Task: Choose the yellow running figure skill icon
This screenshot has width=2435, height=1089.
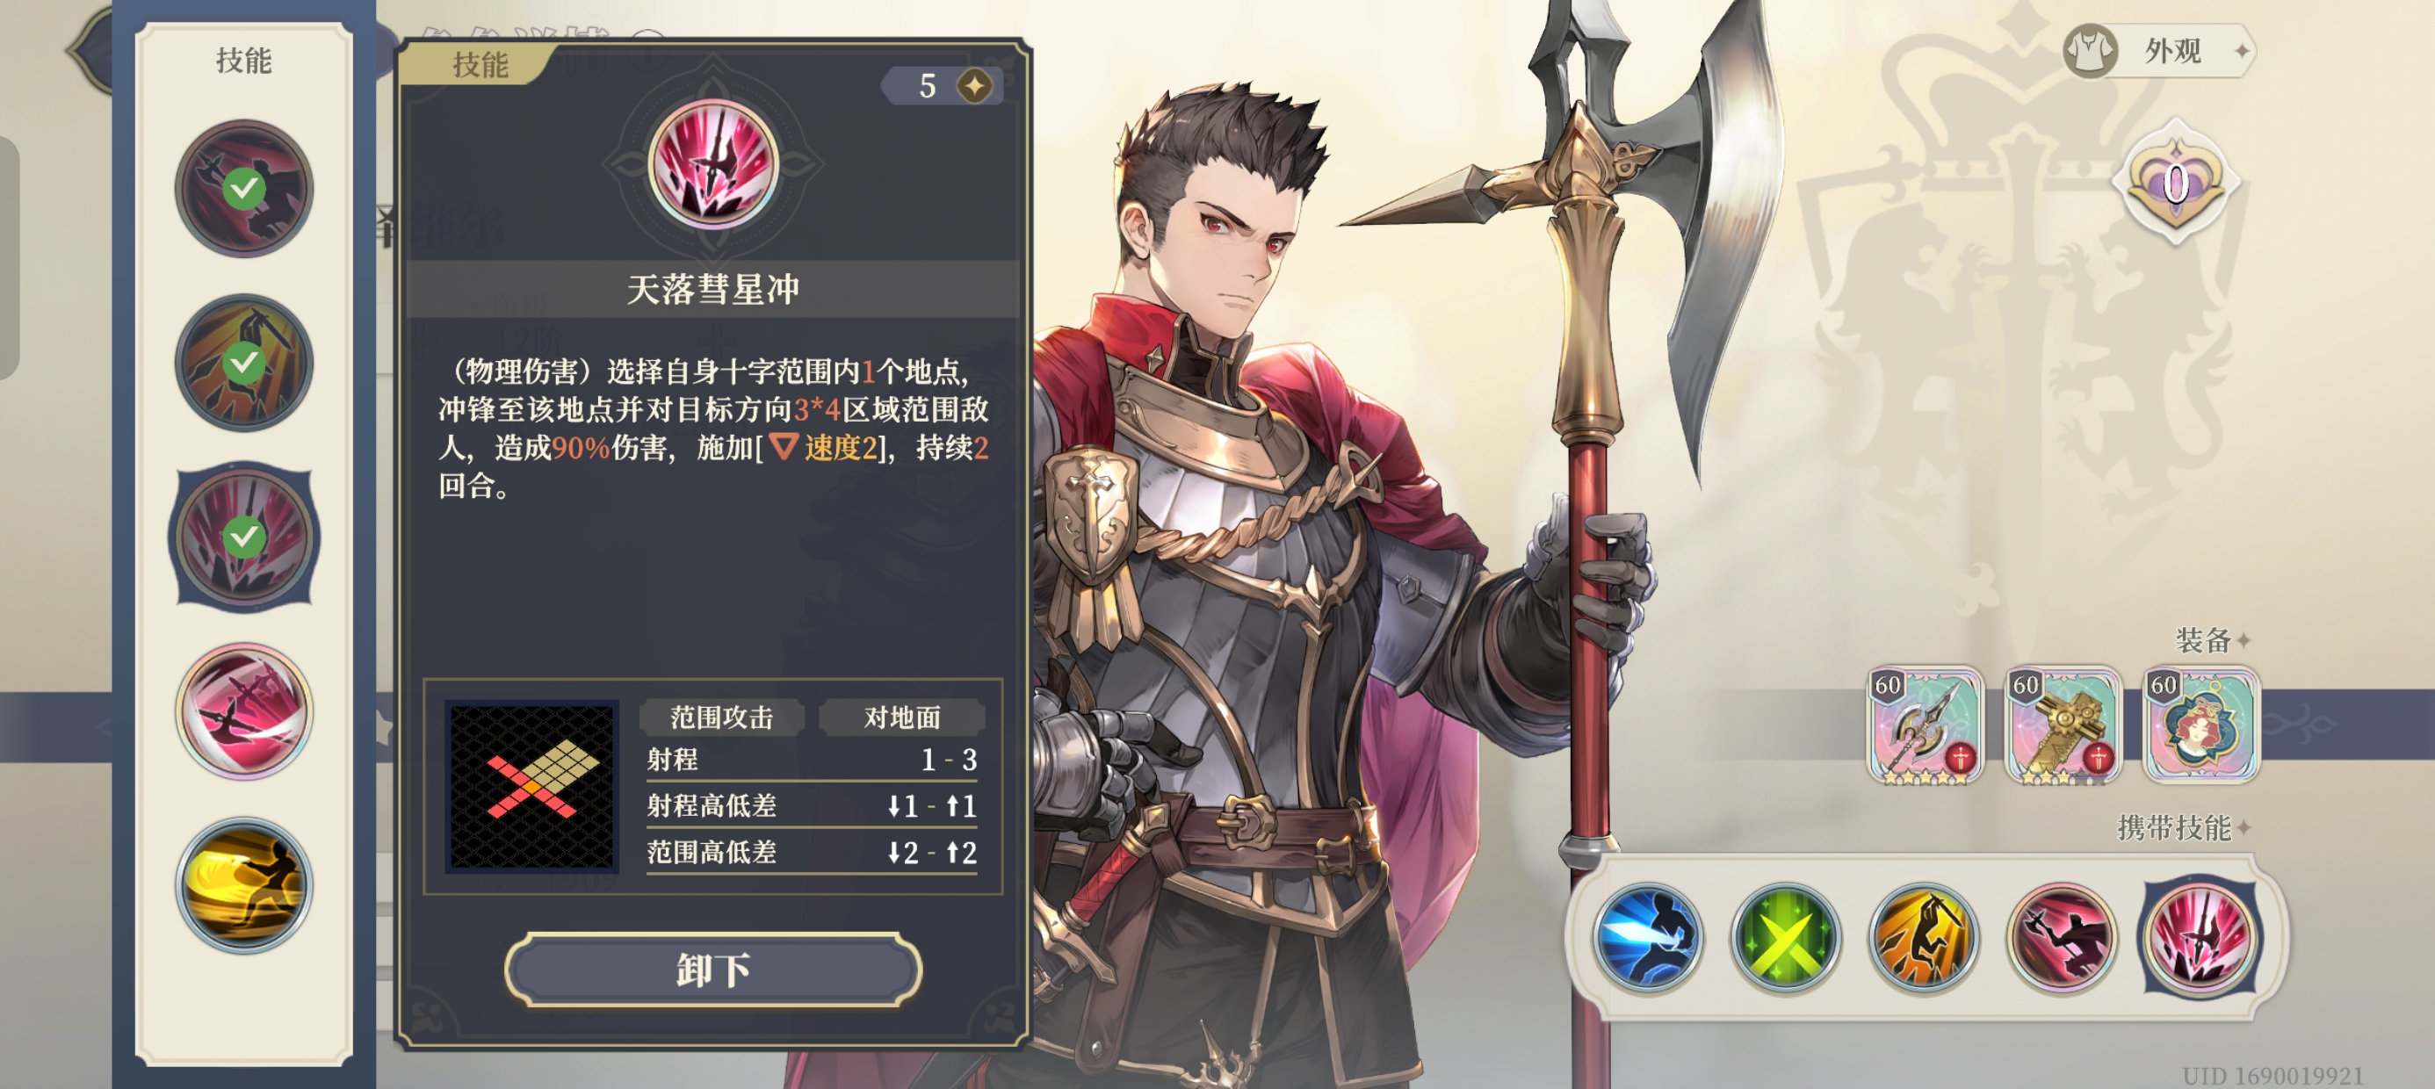Action: pos(244,886)
